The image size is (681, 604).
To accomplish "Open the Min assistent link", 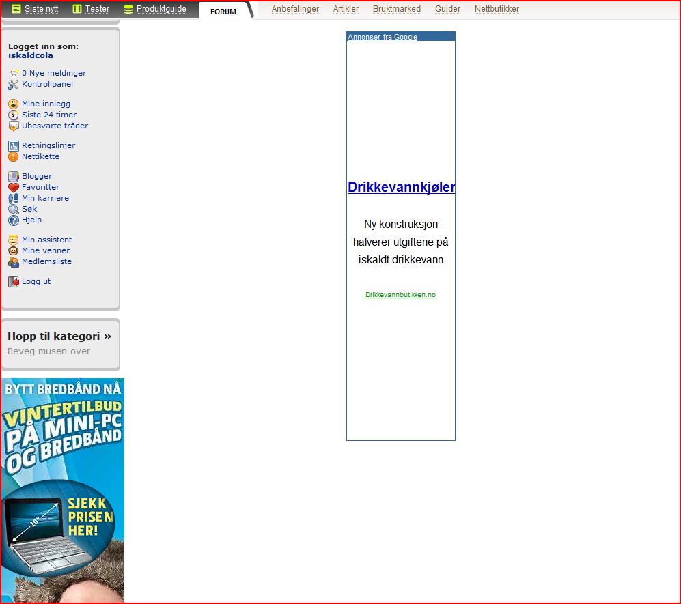I will click(47, 240).
